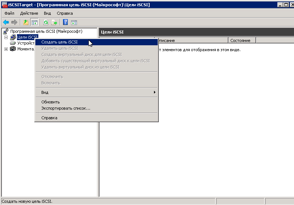Click the Цели iSCSI node computer icon
This screenshot has width=294, height=205.
click(x=13, y=37)
